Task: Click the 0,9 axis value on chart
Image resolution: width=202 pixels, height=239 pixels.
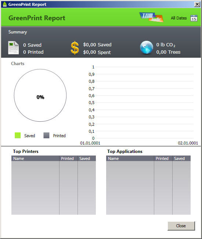Action: pos(91,74)
